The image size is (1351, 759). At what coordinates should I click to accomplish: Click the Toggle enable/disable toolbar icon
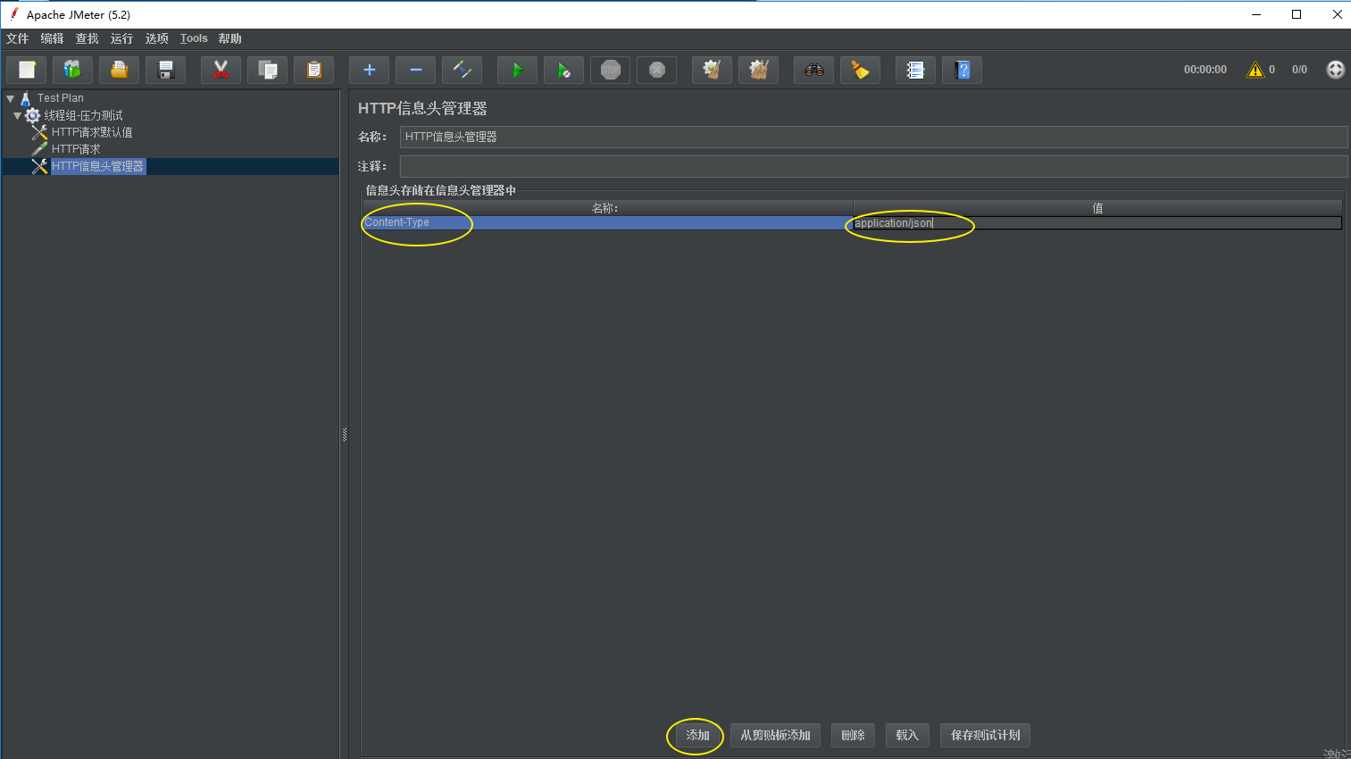click(463, 70)
